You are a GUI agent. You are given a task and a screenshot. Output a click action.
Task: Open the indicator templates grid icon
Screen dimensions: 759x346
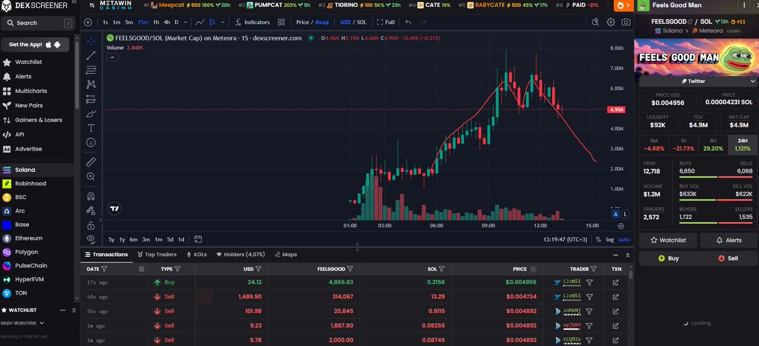280,22
